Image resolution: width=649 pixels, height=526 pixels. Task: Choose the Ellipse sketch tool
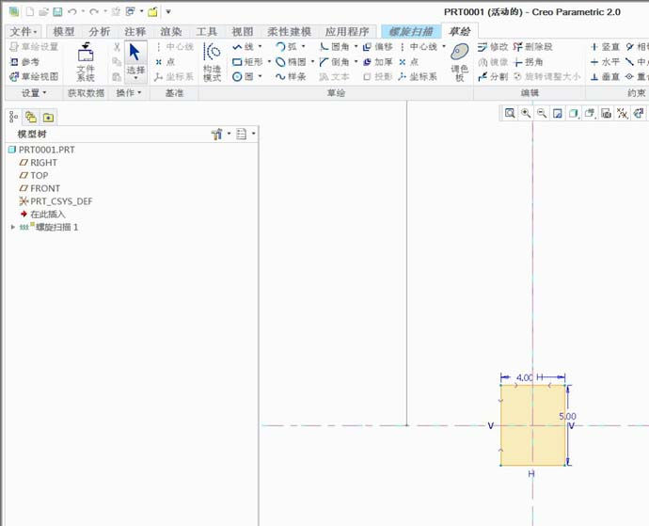tap(291, 62)
